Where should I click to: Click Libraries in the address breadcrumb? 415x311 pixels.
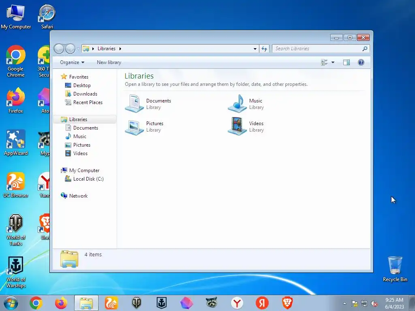coord(107,49)
